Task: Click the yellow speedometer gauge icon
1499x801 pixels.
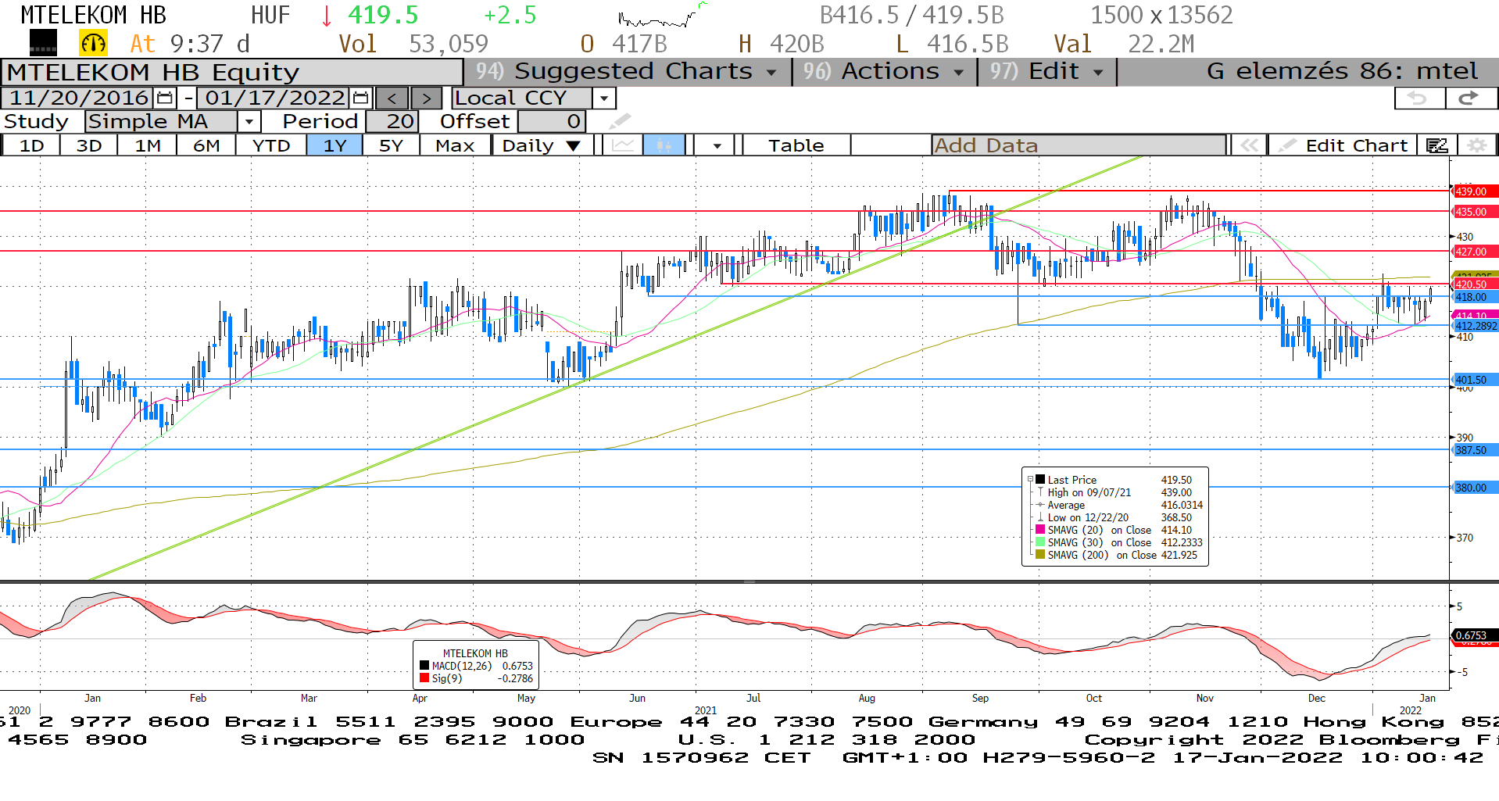Action: [93, 43]
